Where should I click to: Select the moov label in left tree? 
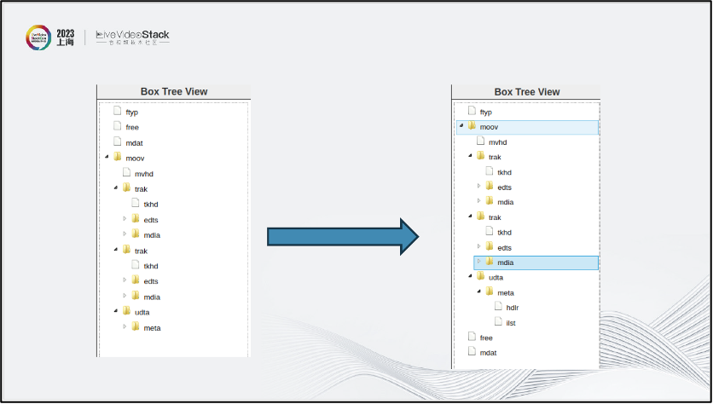click(136, 158)
